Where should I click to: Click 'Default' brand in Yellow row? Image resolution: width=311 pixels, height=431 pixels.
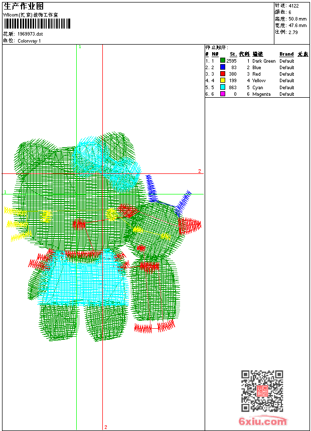point(286,81)
